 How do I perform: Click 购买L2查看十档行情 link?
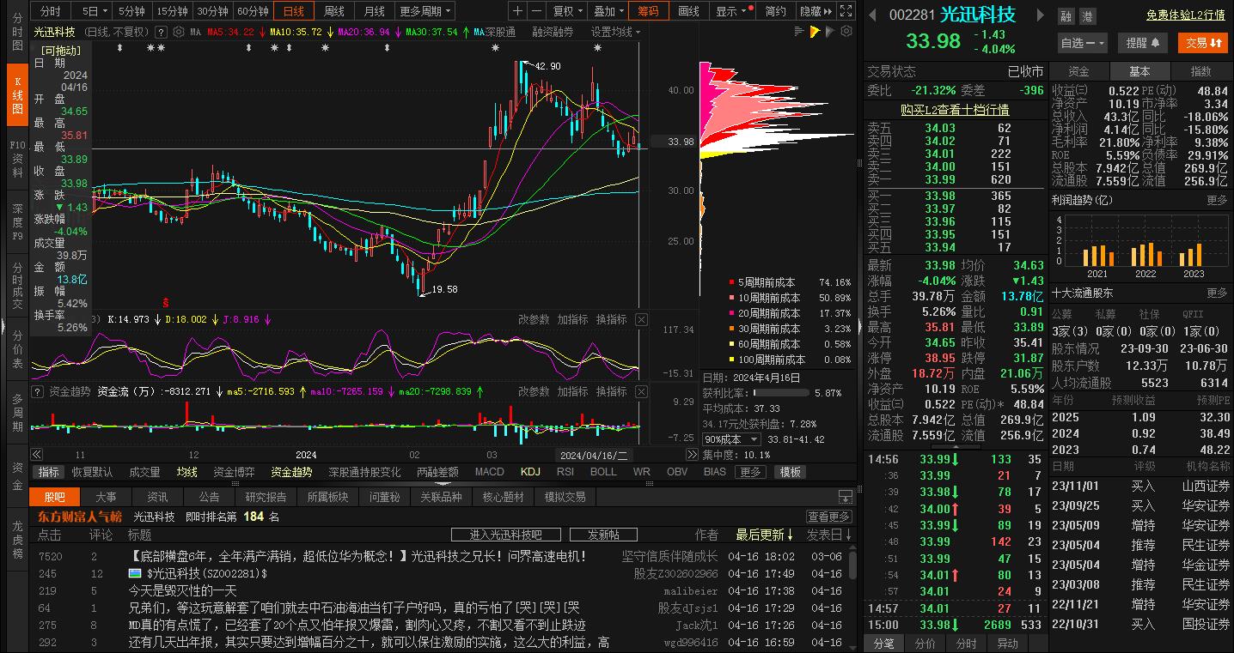coord(954,110)
